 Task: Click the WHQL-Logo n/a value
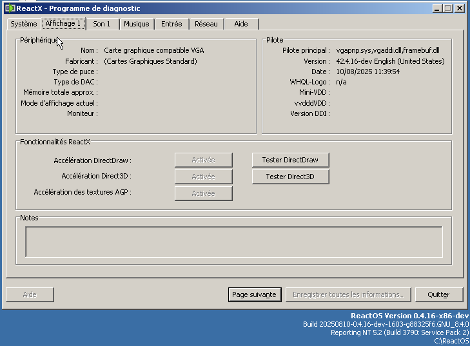(x=342, y=82)
